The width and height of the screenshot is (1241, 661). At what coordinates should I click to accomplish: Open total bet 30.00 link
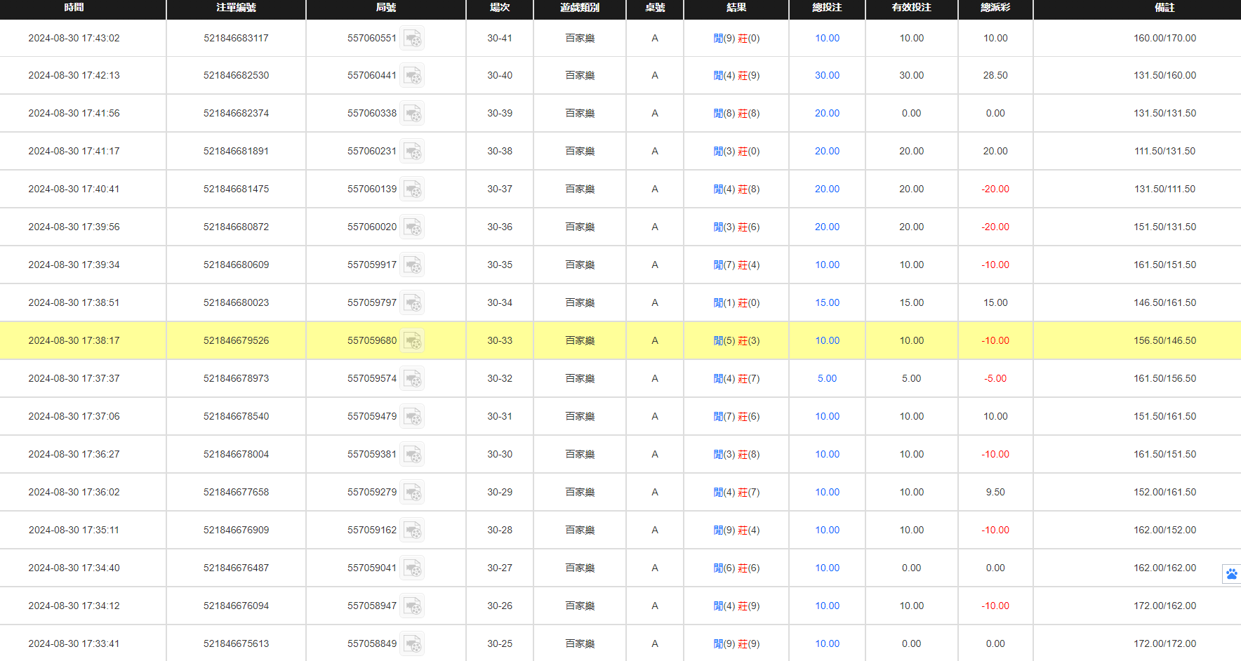(827, 76)
